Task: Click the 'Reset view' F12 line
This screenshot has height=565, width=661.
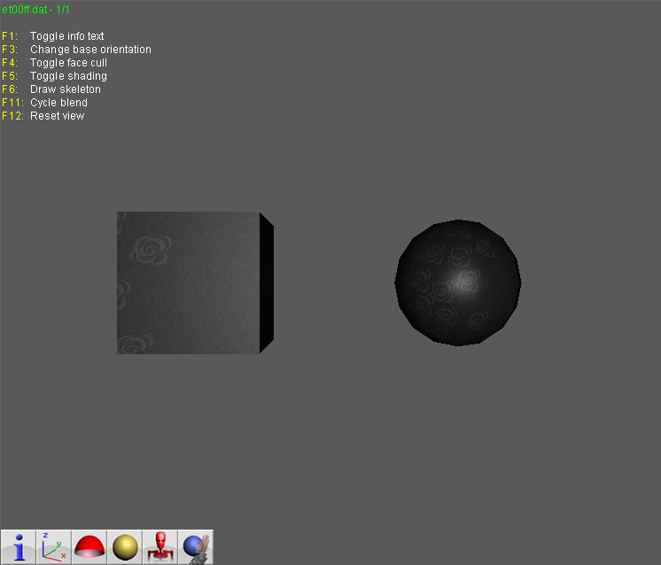Action: 43,116
